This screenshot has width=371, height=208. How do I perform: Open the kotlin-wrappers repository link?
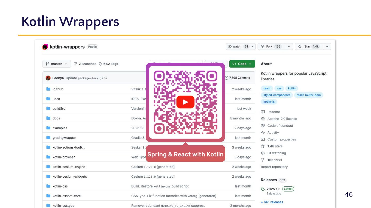[x=67, y=47]
